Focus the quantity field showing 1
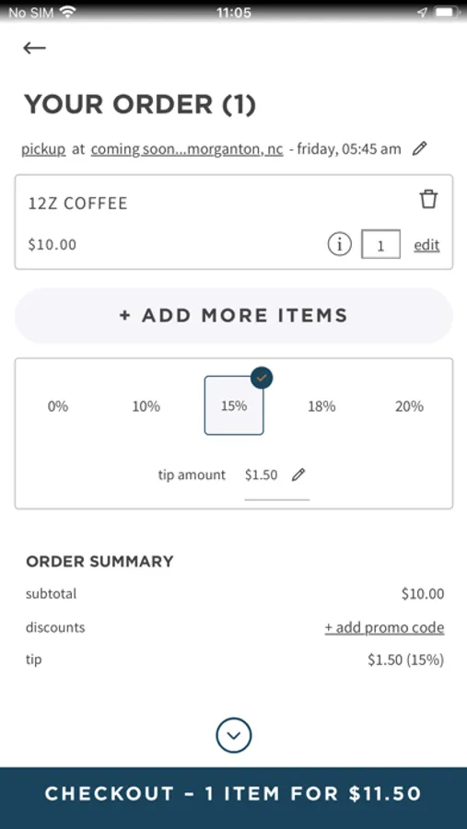This screenshot has width=467, height=829. pyautogui.click(x=380, y=245)
